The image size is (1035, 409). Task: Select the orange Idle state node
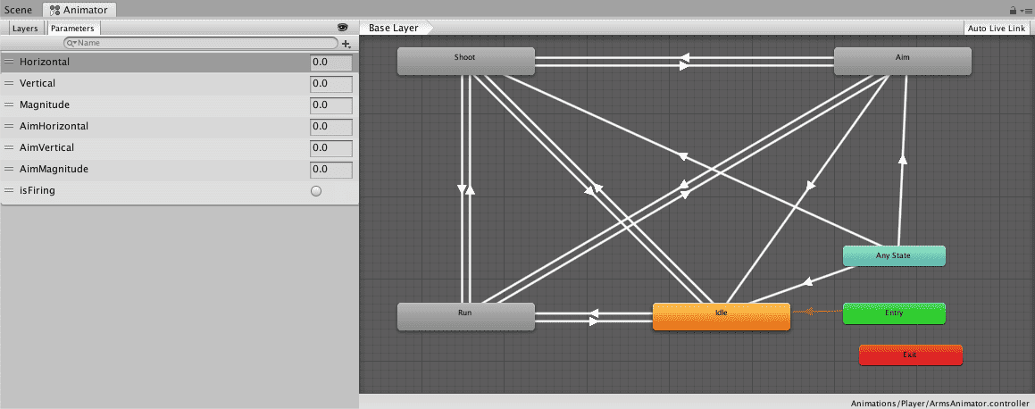coord(721,317)
